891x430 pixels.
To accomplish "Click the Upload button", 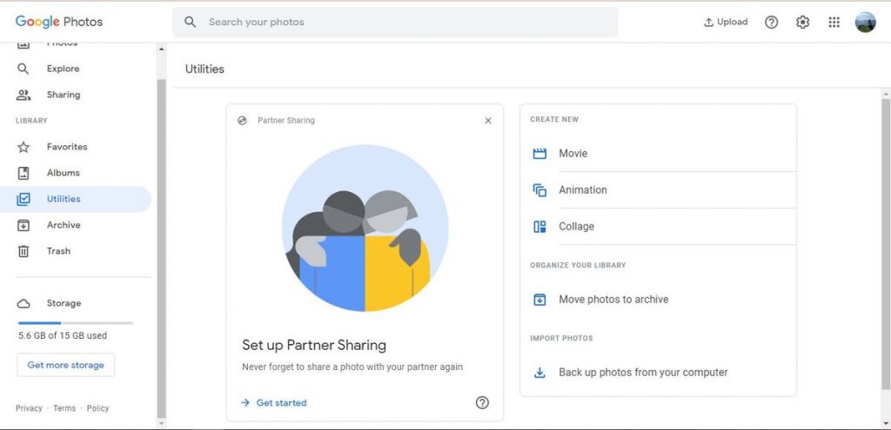I will (726, 23).
